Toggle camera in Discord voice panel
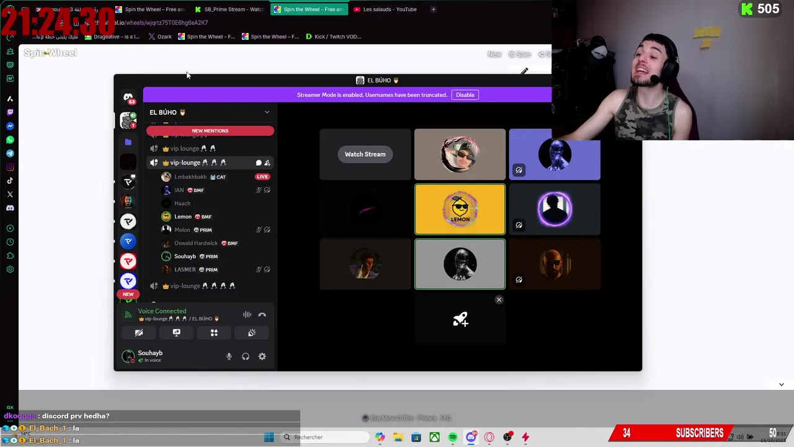This screenshot has height=447, width=794. [139, 333]
